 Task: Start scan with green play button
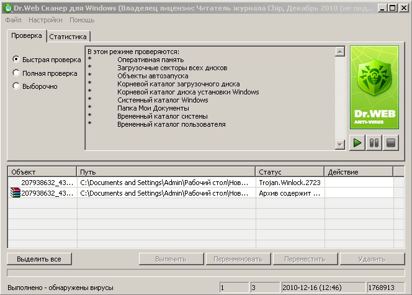357,143
